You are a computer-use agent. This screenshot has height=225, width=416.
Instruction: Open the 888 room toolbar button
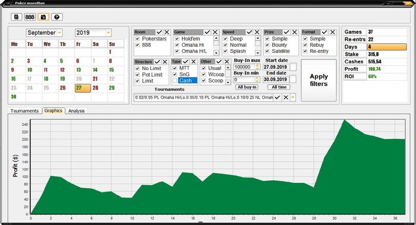click(x=30, y=17)
